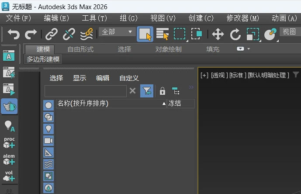Open the 动画(A) menu
301x194 pixels.
284,18
